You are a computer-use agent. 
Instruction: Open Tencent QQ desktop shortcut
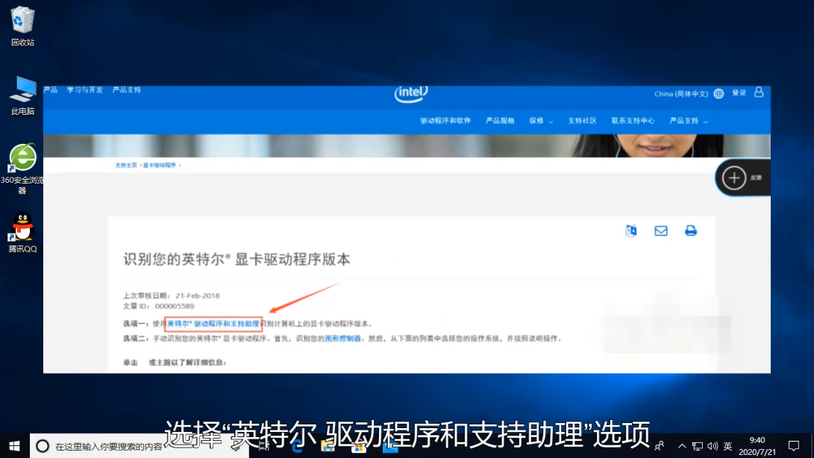pyautogui.click(x=22, y=227)
